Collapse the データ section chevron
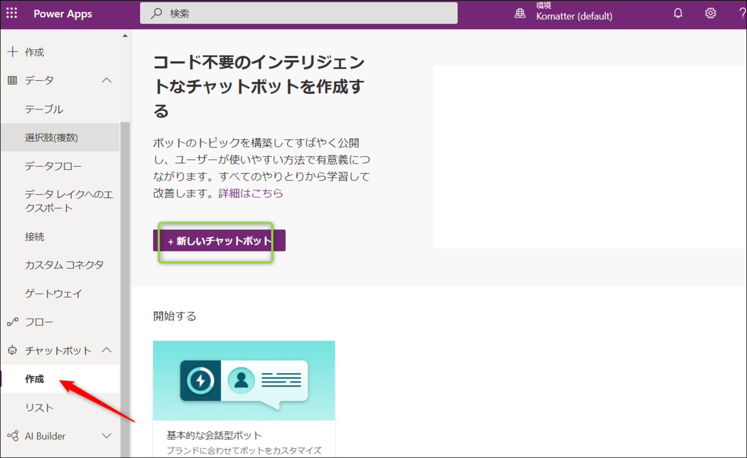Viewport: 747px width, 458px height. point(106,80)
